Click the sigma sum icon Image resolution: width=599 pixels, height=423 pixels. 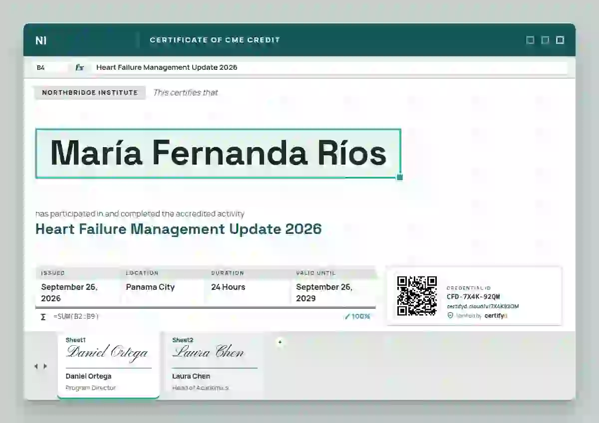(43, 317)
